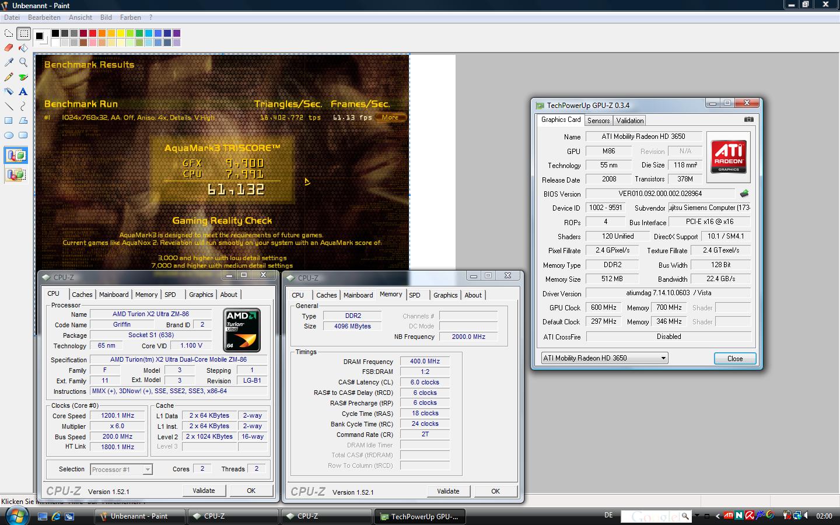This screenshot has width=840, height=525.
Task: Select the Polygon shape tool
Action: point(23,121)
